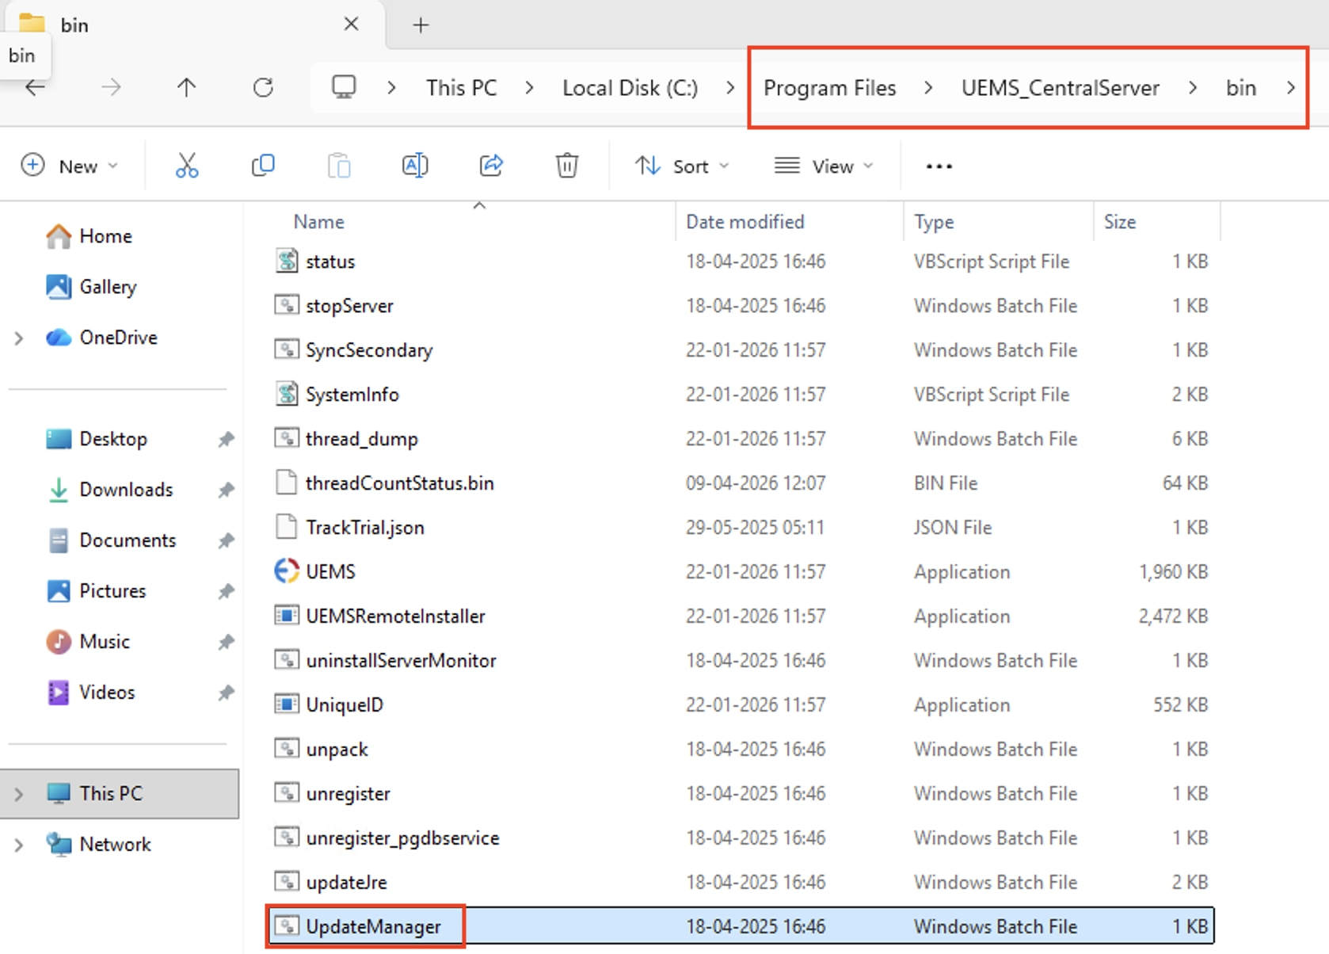The image size is (1329, 954).
Task: Click the Copy icon in toolbar
Action: pos(263,166)
